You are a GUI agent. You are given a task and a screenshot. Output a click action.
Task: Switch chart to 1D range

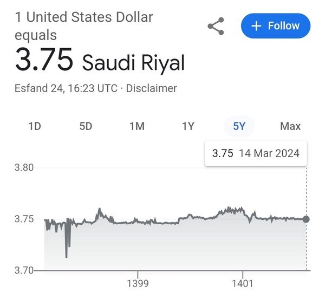point(35,126)
